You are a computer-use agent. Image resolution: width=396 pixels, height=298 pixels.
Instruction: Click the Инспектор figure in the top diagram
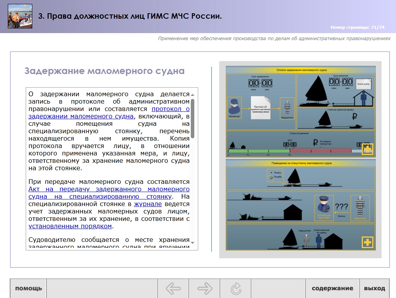point(234,108)
